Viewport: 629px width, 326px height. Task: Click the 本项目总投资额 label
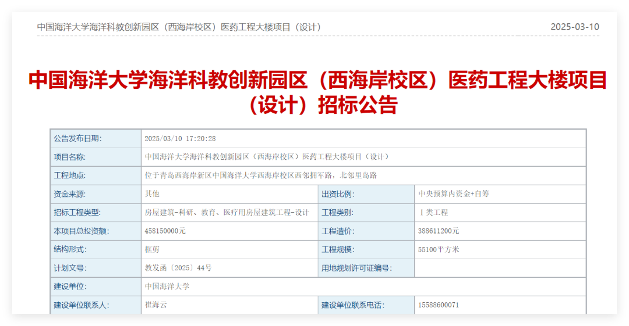(81, 231)
